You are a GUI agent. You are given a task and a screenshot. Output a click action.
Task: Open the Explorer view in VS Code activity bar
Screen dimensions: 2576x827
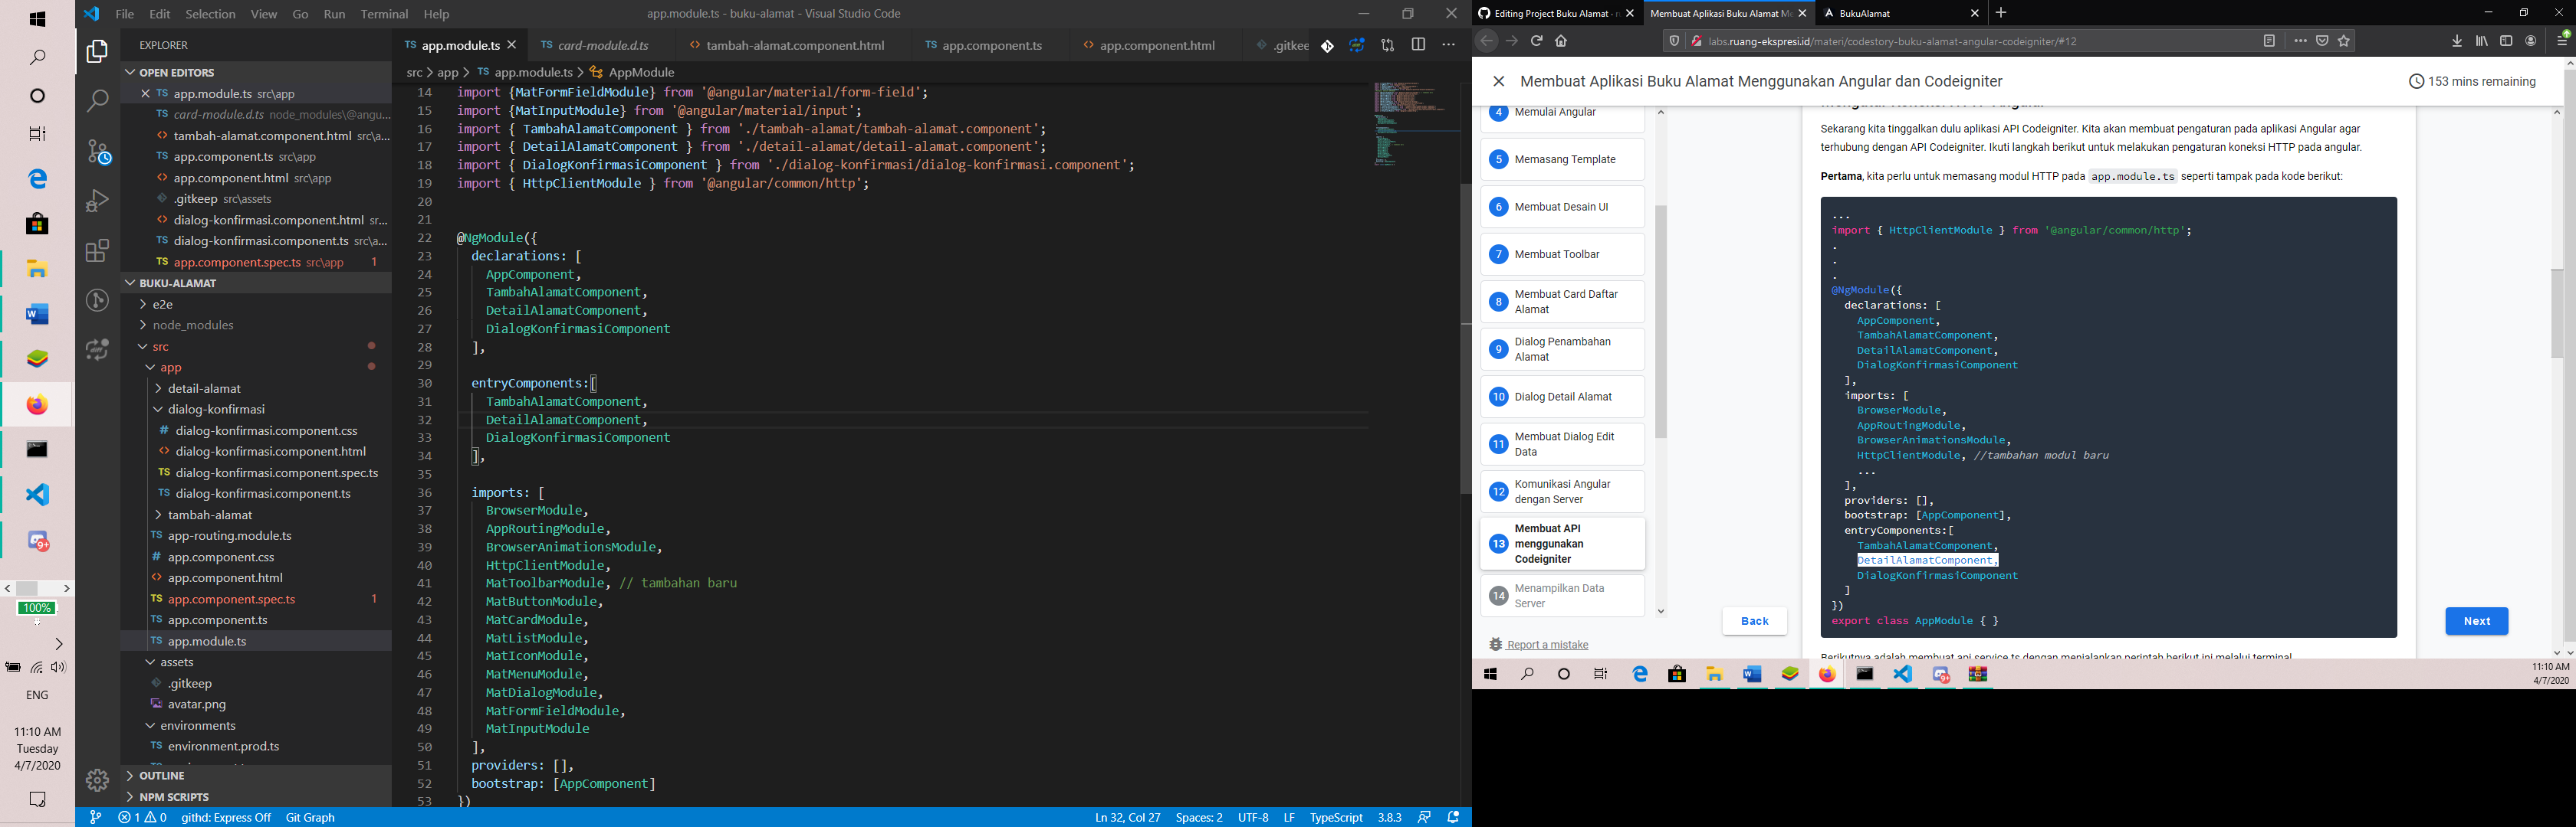[x=97, y=51]
